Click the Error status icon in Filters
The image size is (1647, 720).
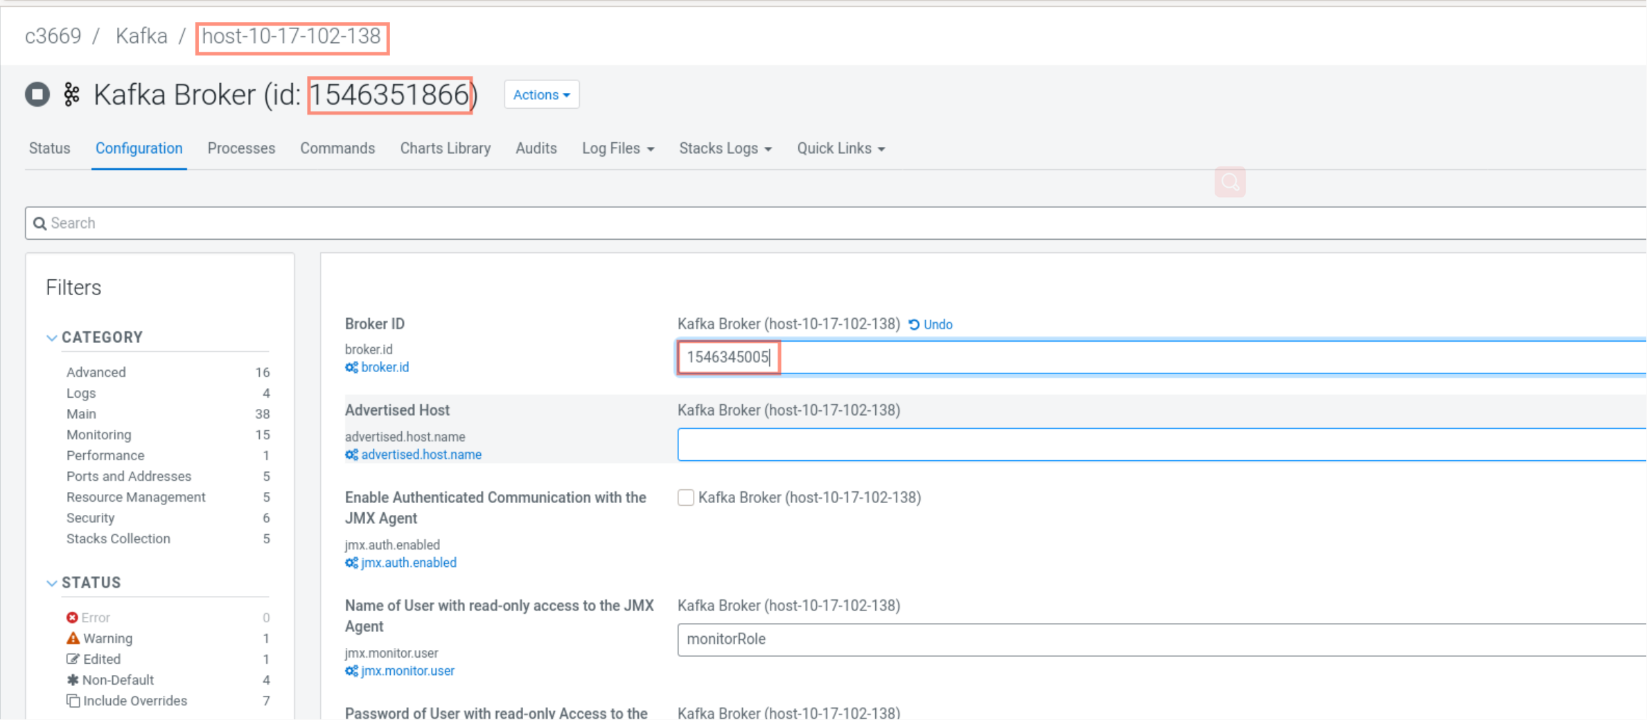click(x=73, y=617)
